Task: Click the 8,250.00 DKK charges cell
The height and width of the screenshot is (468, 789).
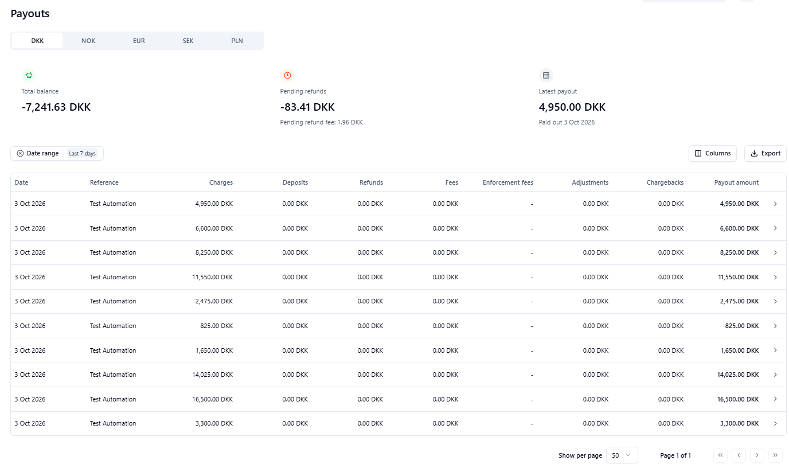Action: click(x=214, y=252)
